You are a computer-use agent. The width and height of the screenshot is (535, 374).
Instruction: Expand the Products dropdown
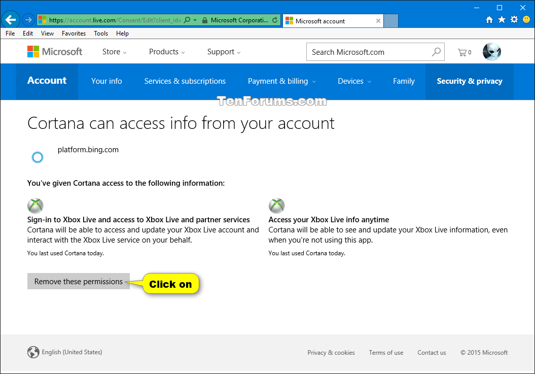[x=167, y=52]
